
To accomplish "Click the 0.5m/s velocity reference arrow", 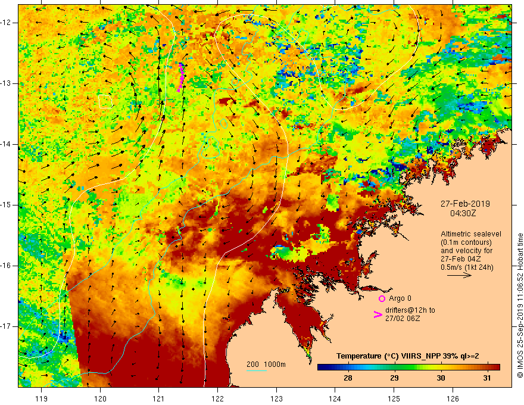I will [459, 275].
